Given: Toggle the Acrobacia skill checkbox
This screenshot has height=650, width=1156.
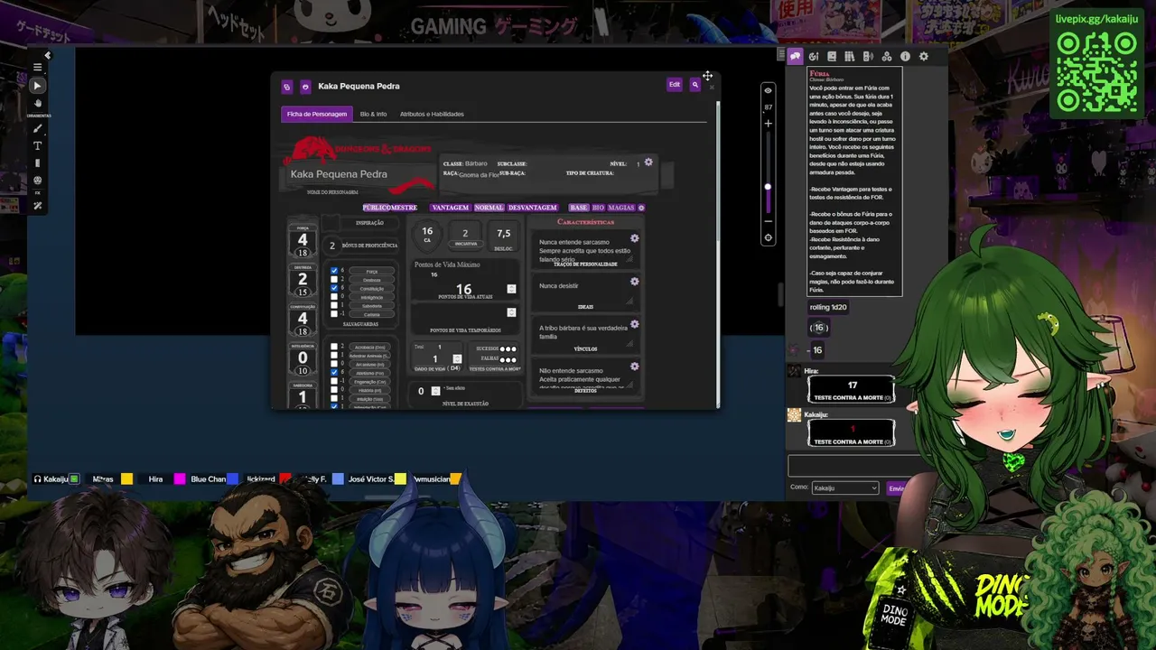Looking at the screenshot, I should (334, 347).
